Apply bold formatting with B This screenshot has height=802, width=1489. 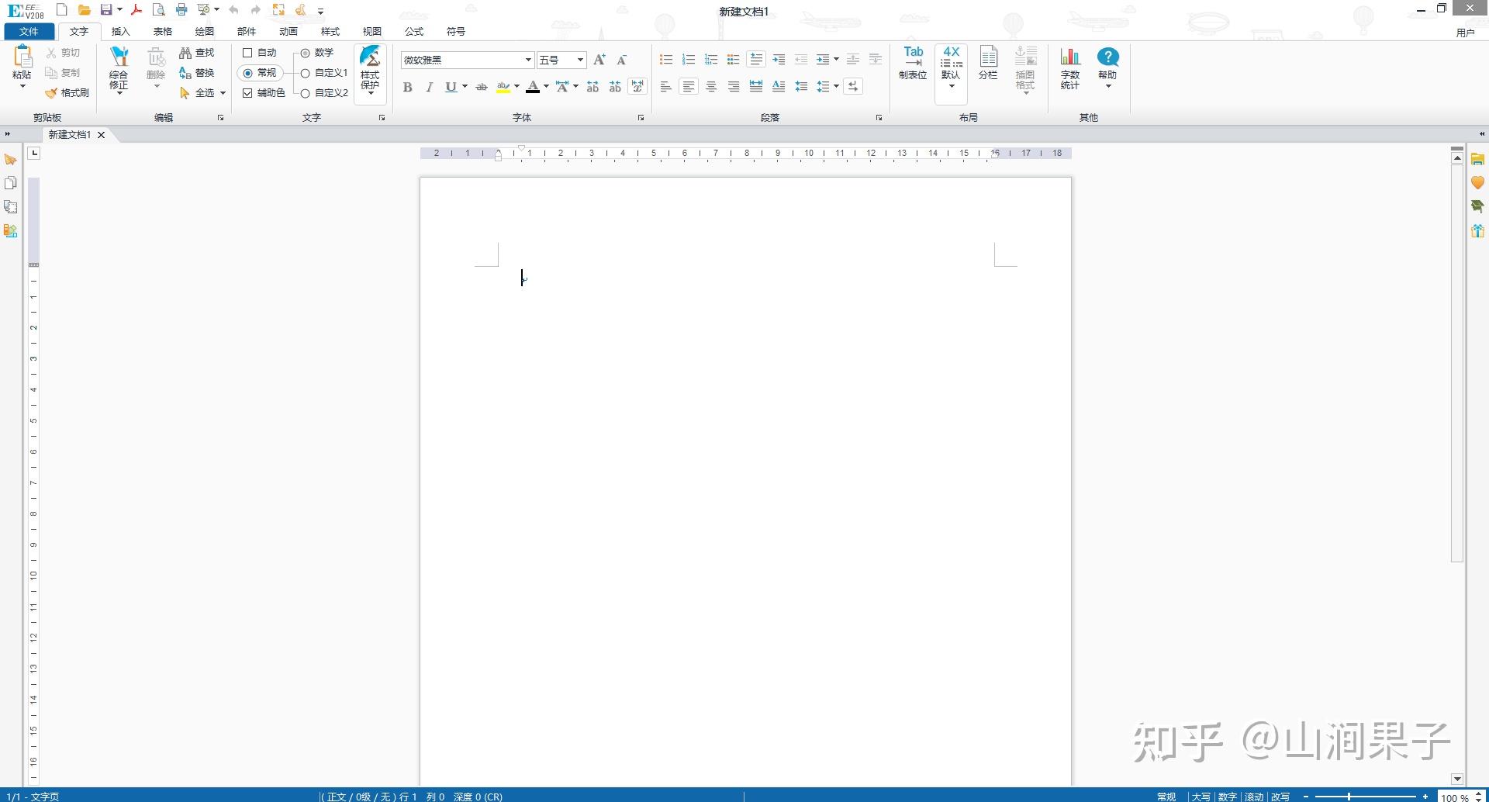[407, 87]
